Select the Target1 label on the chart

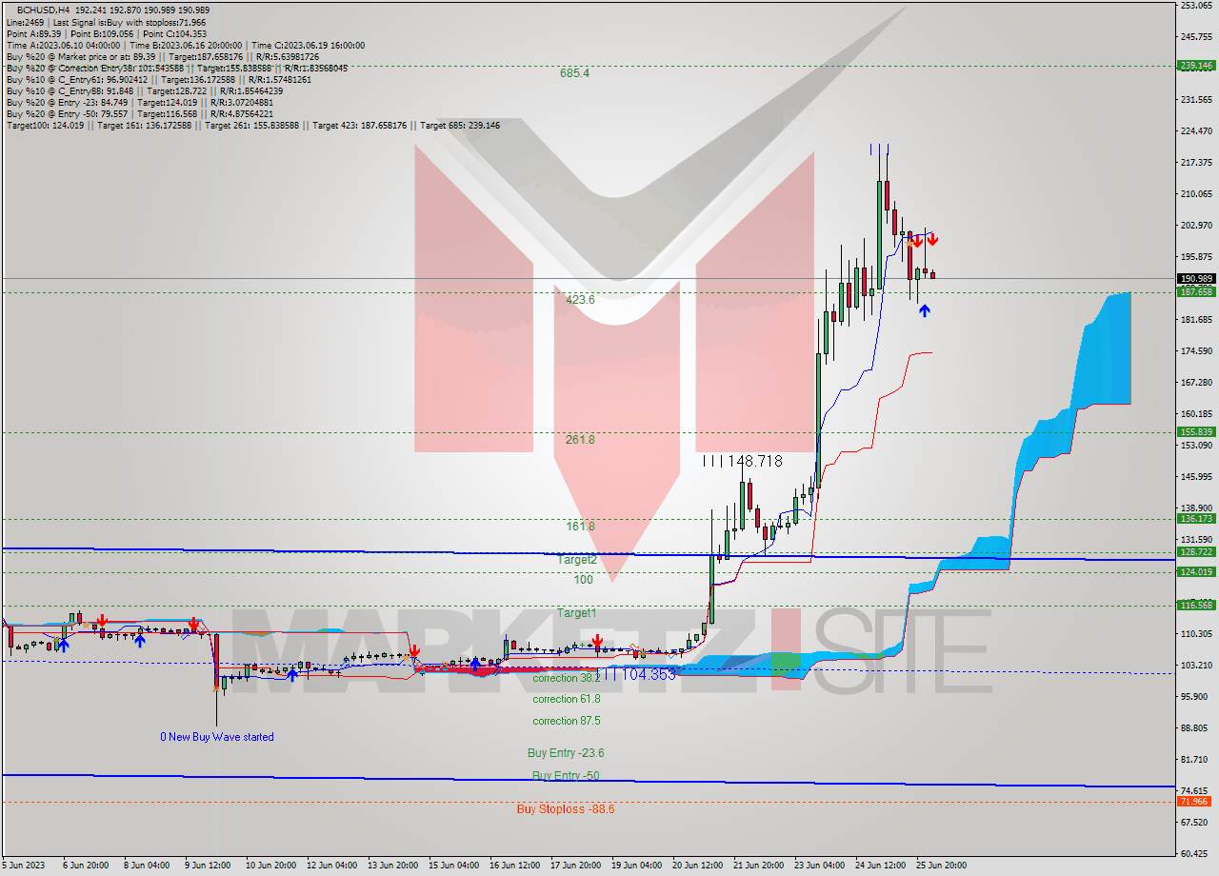coord(577,613)
